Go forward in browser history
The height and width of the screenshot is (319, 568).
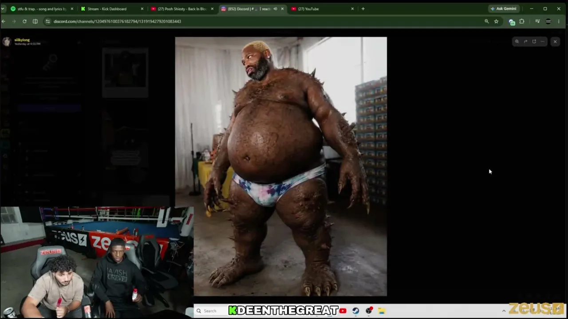click(14, 21)
